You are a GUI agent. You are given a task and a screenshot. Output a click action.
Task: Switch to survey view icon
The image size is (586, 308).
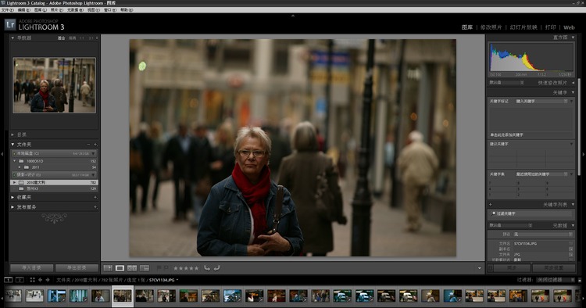click(145, 268)
